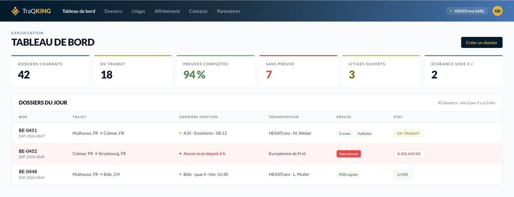Open the Dossiers courants 42 card

pos(50,71)
